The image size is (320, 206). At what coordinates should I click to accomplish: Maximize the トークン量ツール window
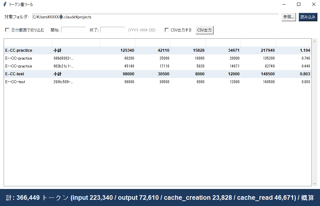coord(299,4)
